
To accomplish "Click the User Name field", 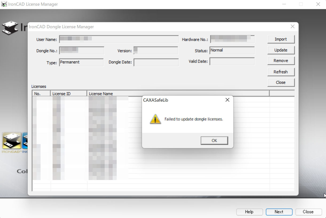I will click(x=119, y=39).
